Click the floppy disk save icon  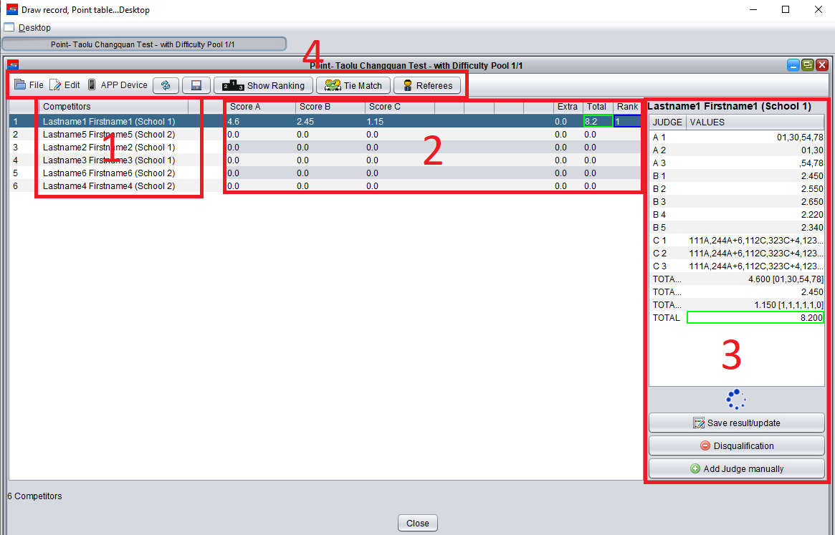(x=196, y=85)
